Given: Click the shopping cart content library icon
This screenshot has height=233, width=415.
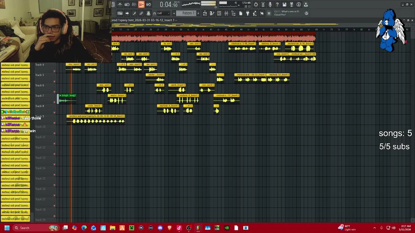Looking at the screenshot, I should pyautogui.click(x=269, y=13).
